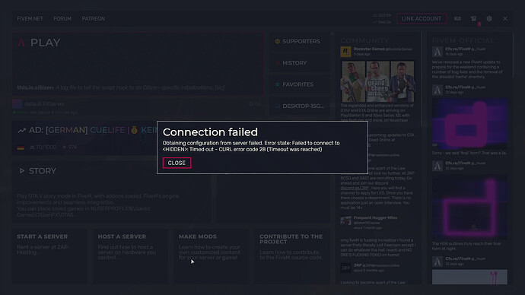Open the first Cfx.re/FiveM avatar in the official feed
Viewport: 525px width, 295px height.
(437, 52)
